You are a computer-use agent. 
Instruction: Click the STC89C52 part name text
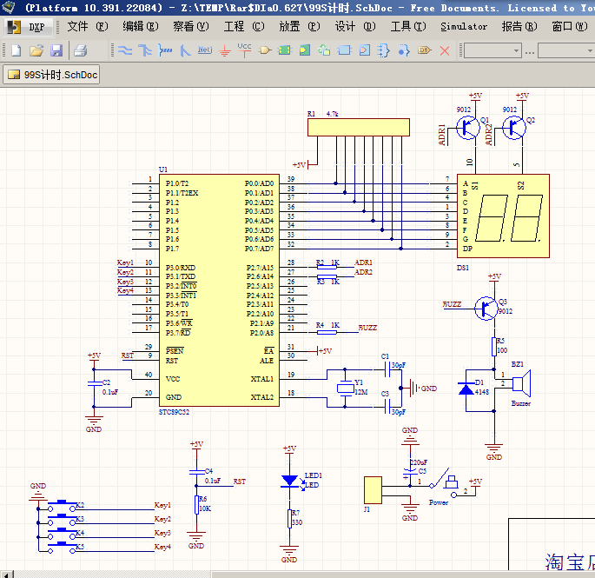(x=174, y=412)
